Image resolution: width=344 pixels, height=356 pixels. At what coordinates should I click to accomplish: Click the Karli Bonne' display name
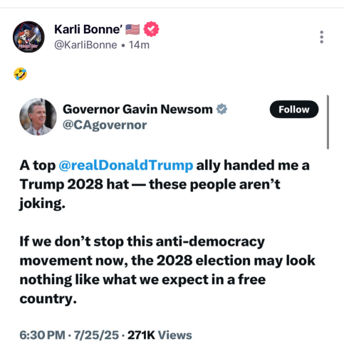88,29
